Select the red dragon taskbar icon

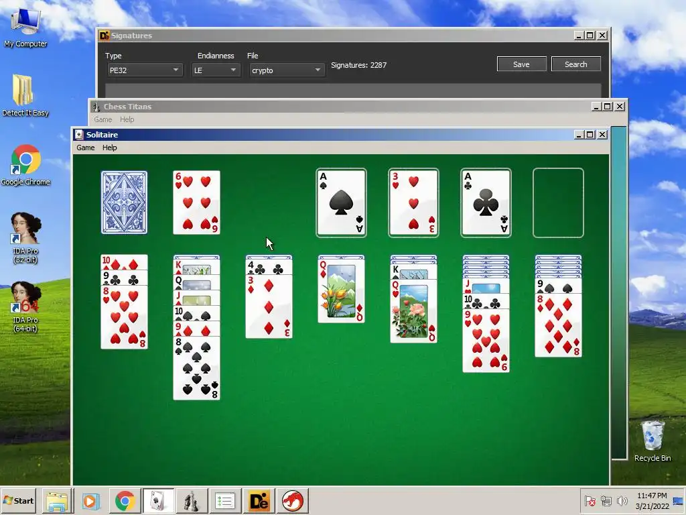click(x=292, y=501)
